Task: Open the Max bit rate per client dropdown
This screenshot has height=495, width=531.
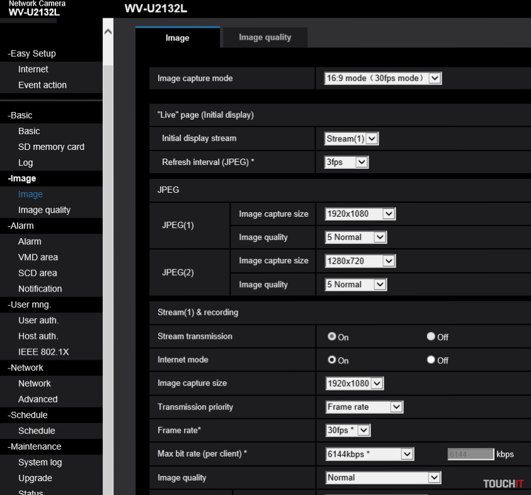Action: coord(369,453)
